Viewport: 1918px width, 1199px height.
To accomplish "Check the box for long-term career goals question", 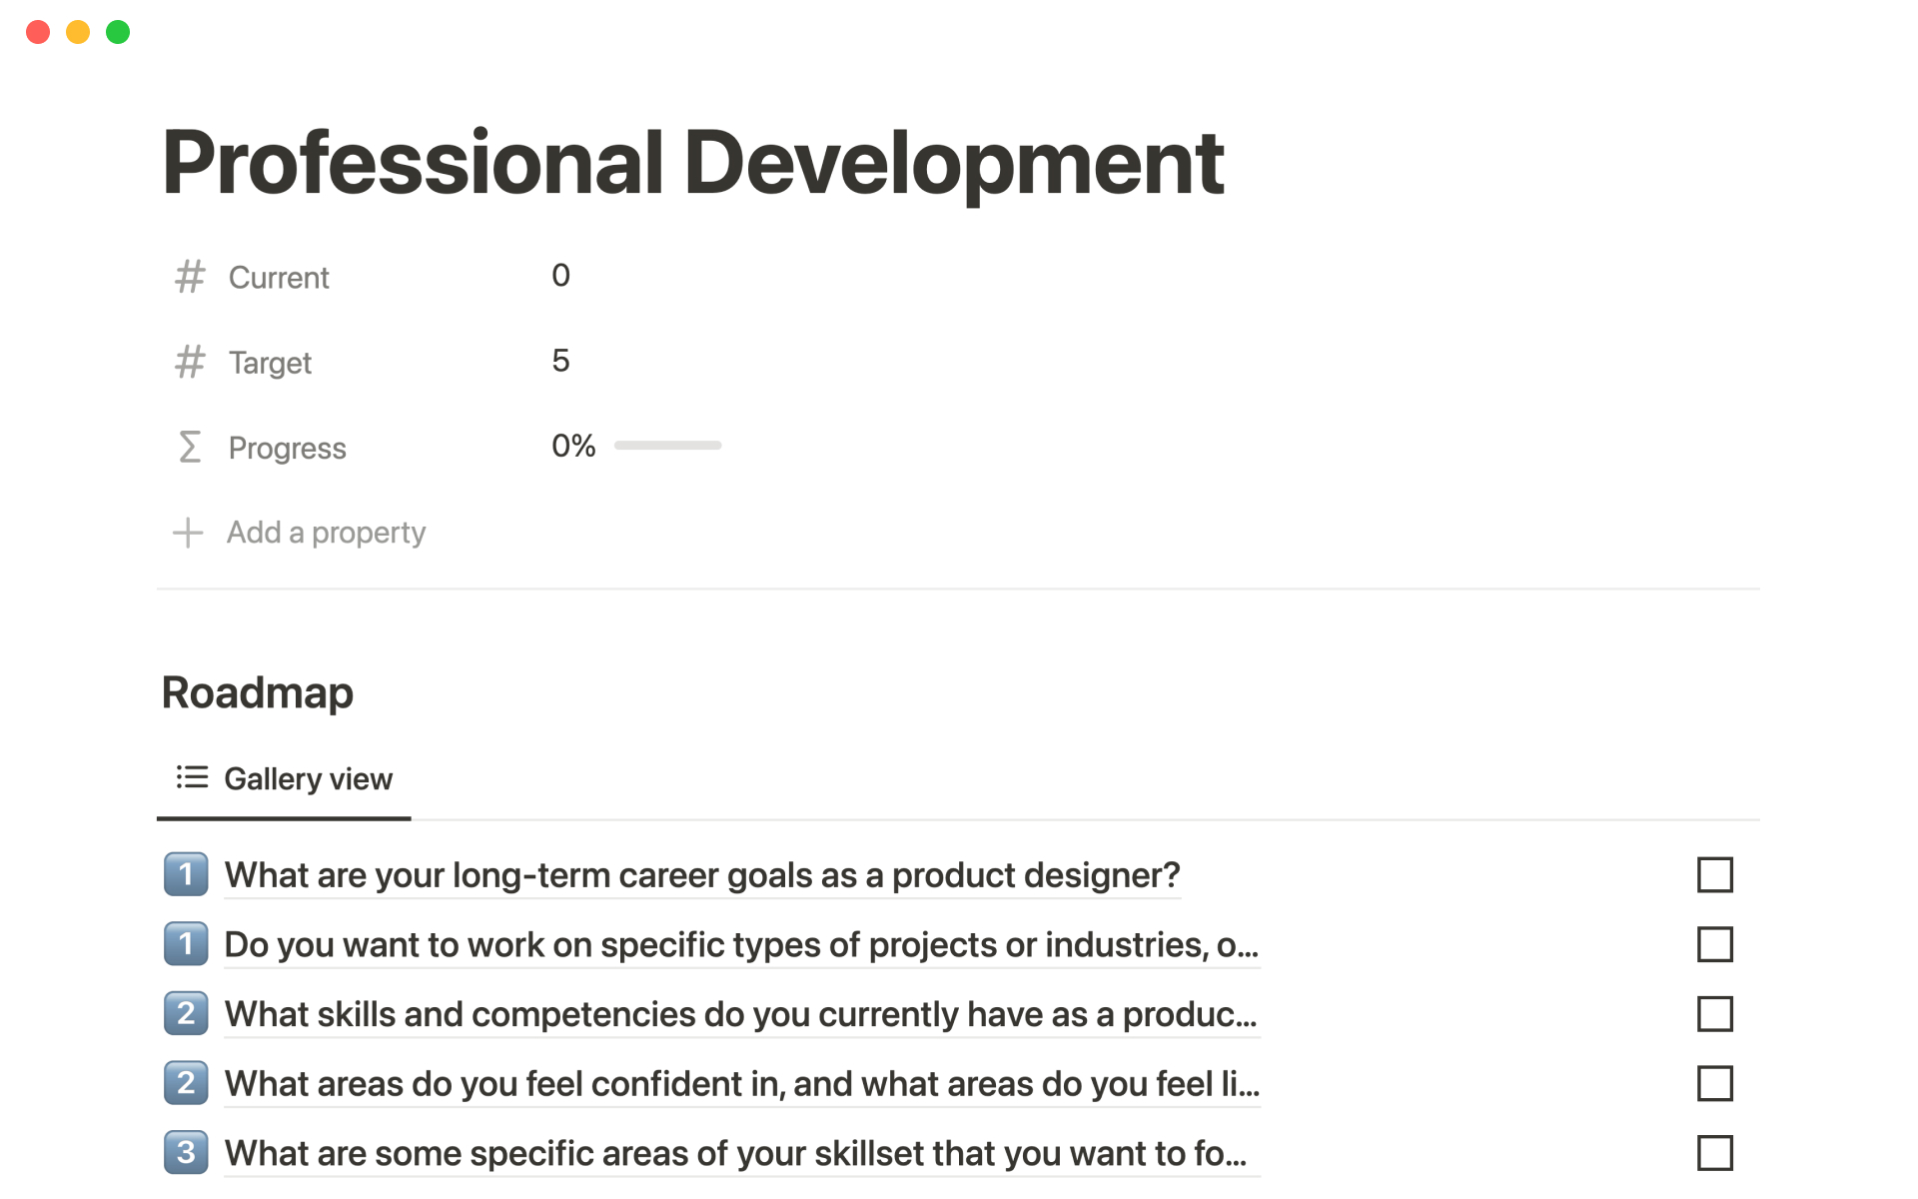I will pos(1714,874).
